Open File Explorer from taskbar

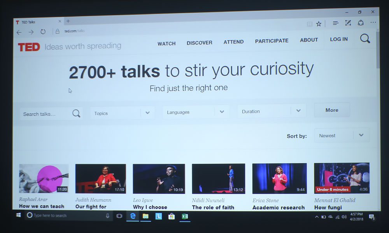coord(145,216)
